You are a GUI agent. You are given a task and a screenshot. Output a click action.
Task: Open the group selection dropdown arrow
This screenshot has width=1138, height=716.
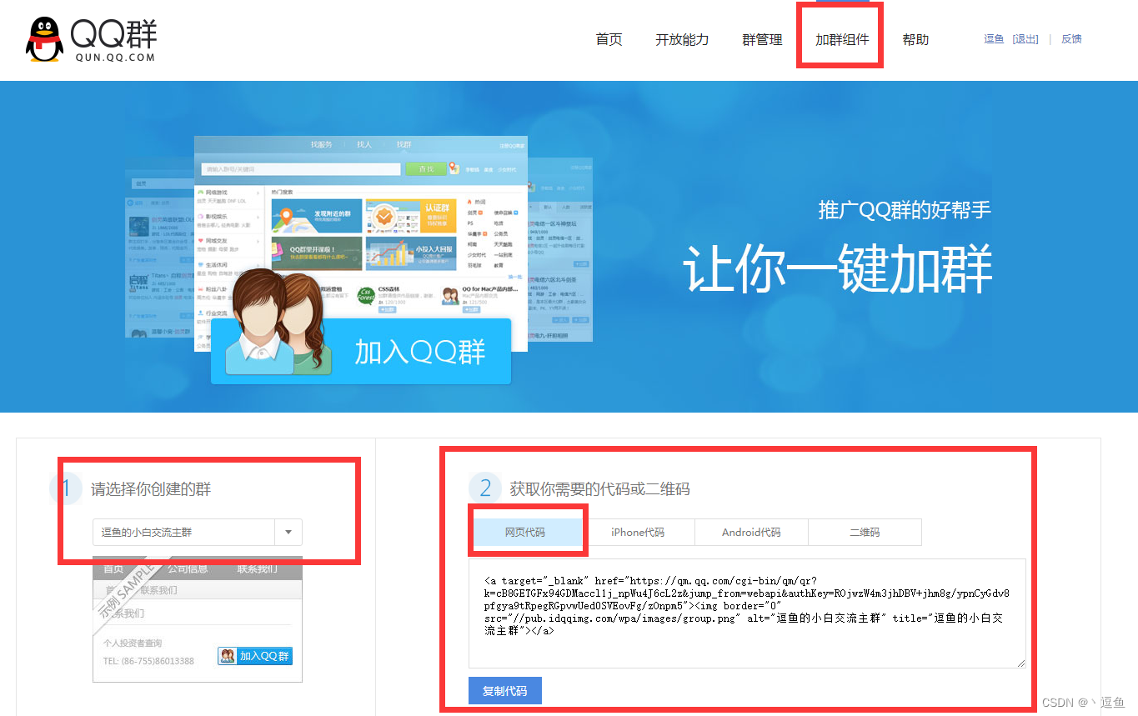(x=288, y=532)
